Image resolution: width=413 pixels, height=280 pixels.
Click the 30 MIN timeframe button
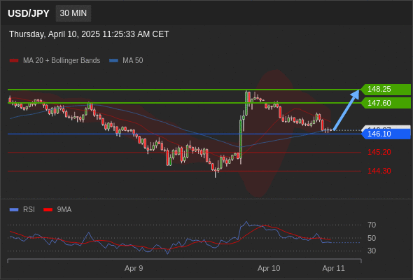coord(73,13)
